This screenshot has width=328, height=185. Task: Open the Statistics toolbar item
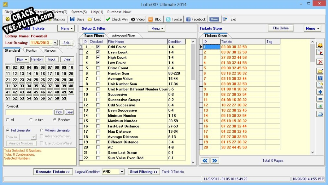point(57,19)
